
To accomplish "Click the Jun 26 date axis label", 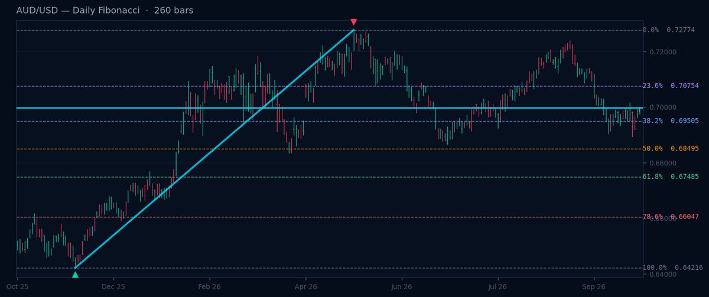I will click(402, 286).
